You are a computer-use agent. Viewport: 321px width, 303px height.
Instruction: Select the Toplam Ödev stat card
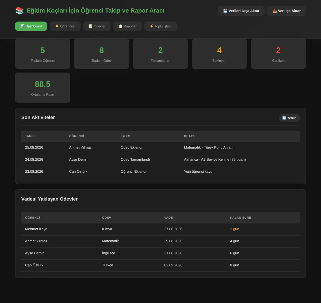(x=102, y=54)
